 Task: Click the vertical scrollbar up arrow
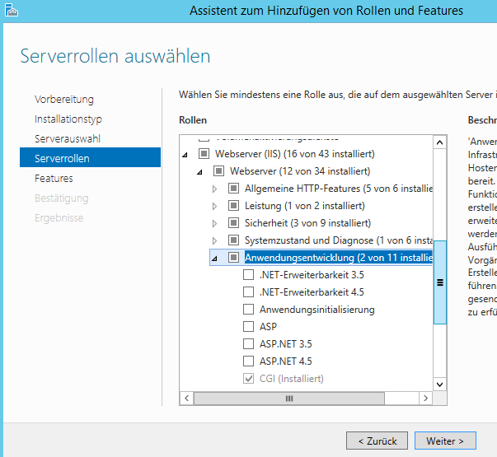pos(439,142)
